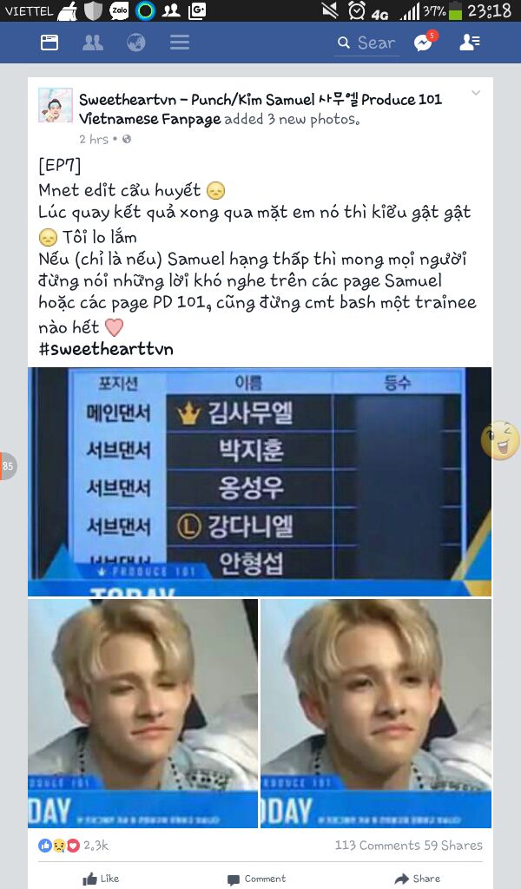The height and width of the screenshot is (889, 521).
Task: Like the post with thumbs-up button
Action: [x=101, y=879]
